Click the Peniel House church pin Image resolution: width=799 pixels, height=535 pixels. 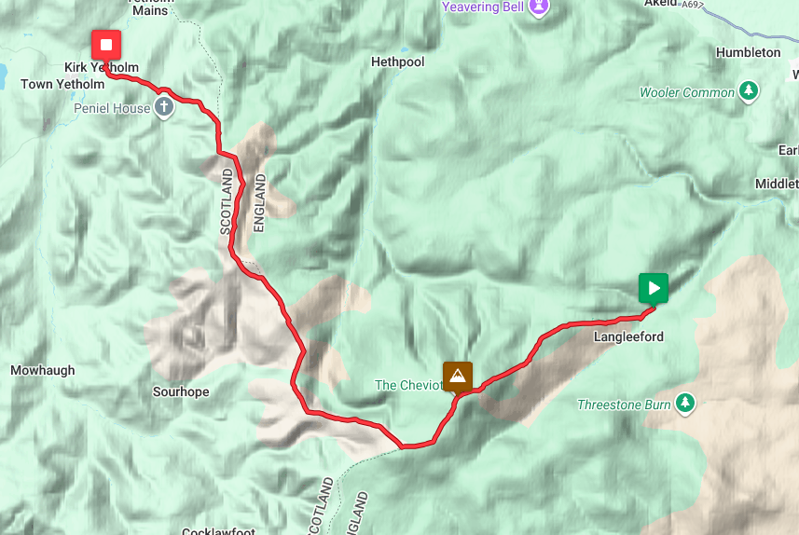163,108
